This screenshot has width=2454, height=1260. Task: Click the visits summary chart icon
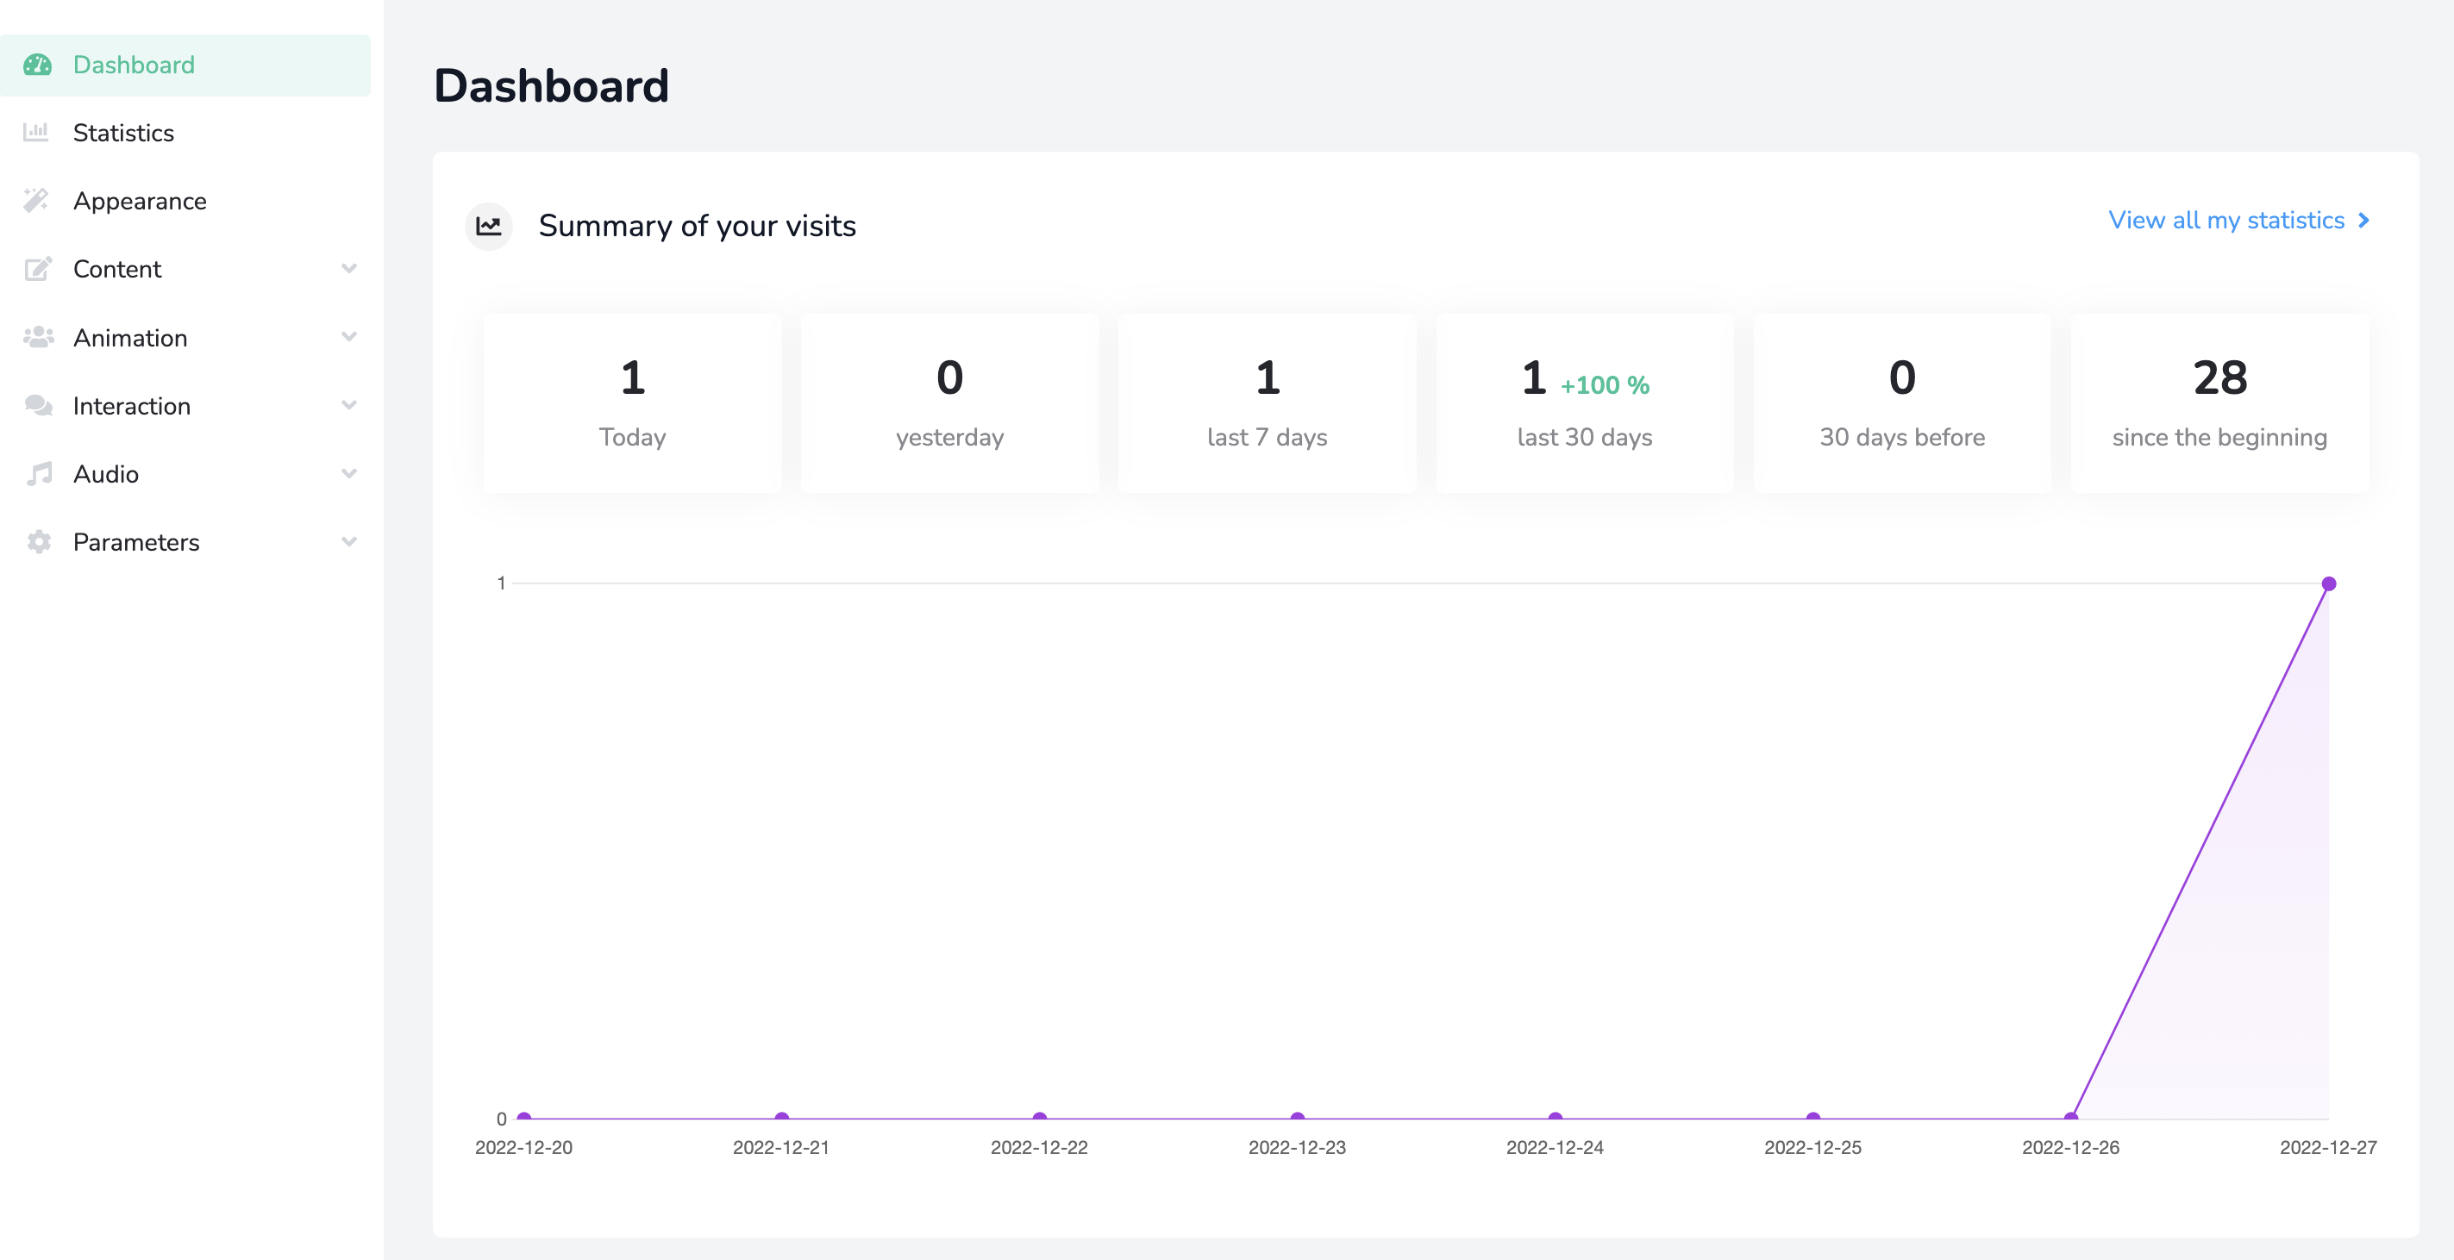(489, 227)
